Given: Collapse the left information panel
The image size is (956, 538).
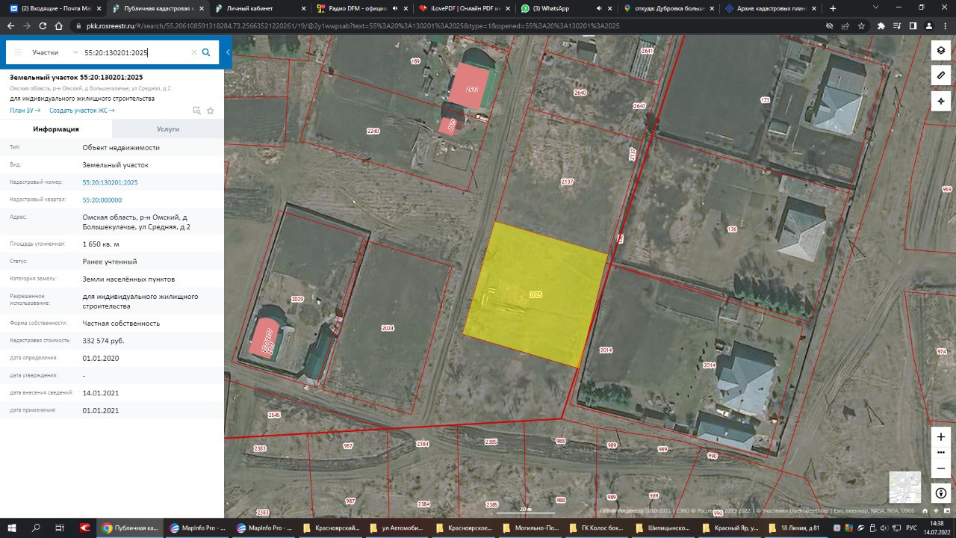Looking at the screenshot, I should pos(228,52).
